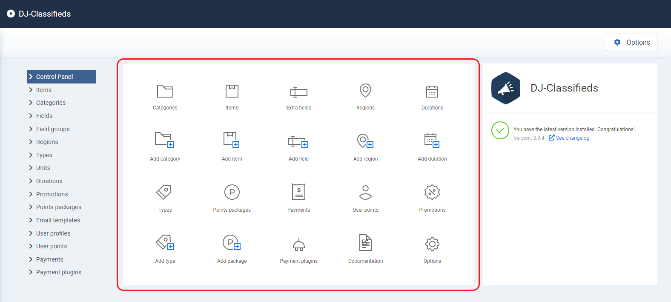Open the Promotions badge icon in grid
This screenshot has width=671, height=302.
pos(432,192)
